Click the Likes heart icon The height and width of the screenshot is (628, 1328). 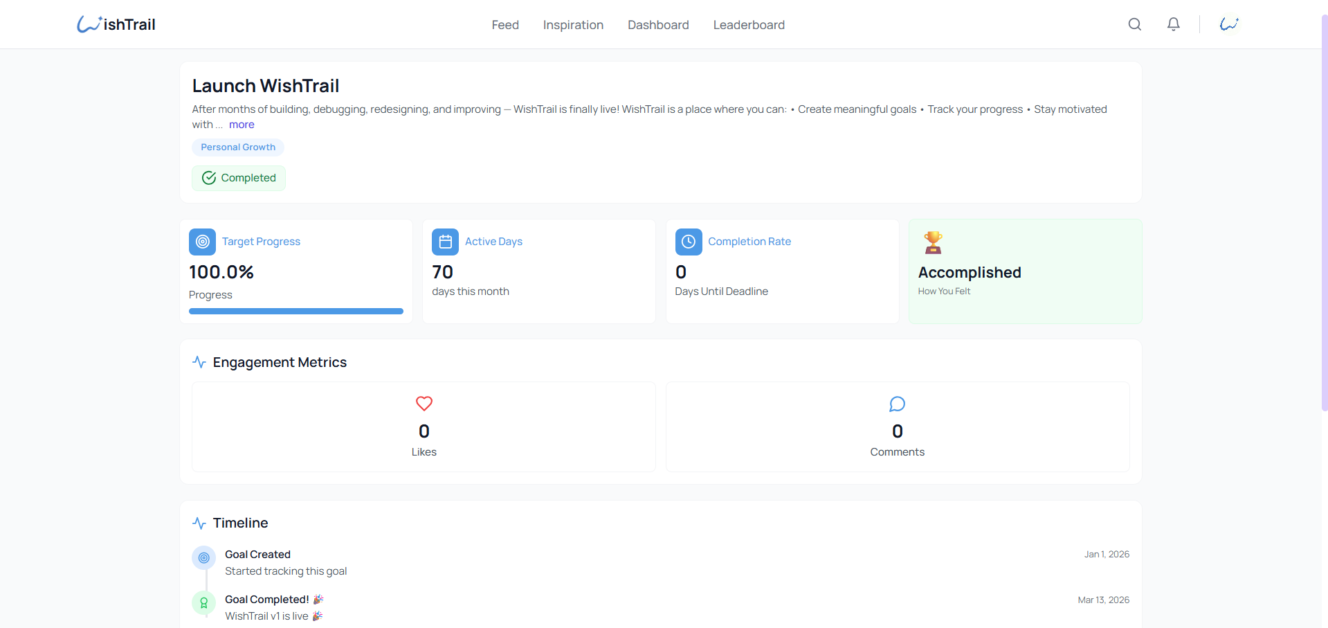tap(424, 404)
